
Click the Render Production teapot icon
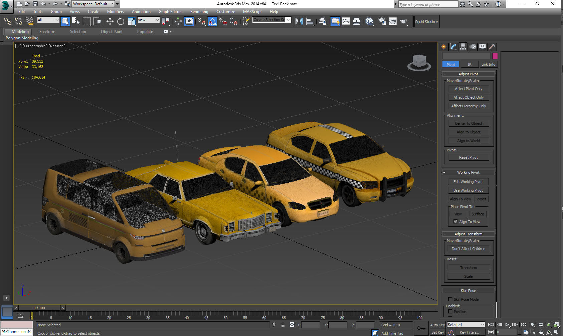(404, 21)
